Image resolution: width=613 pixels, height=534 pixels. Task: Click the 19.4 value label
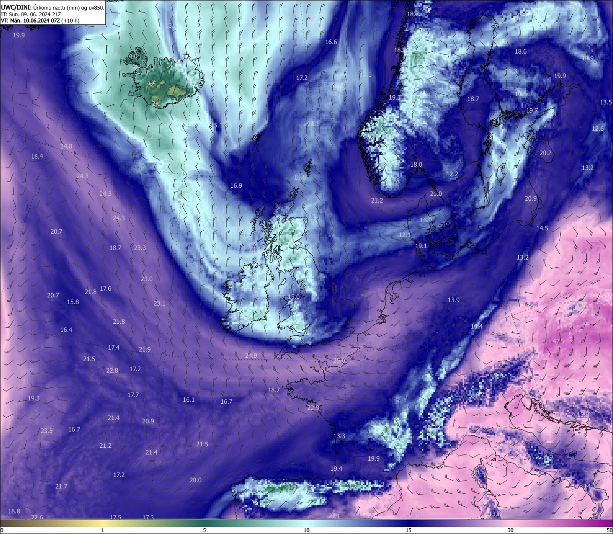click(336, 469)
